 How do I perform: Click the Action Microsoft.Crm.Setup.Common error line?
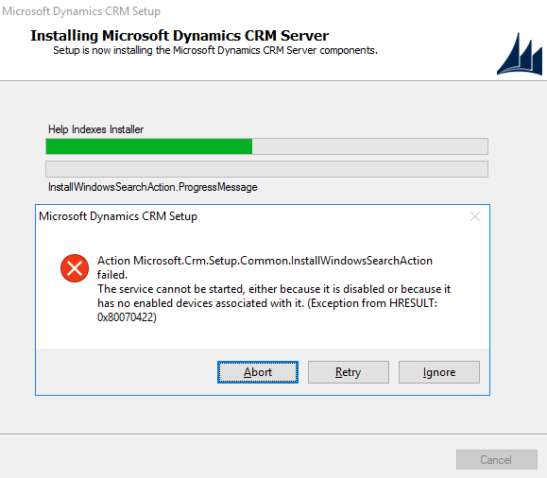[265, 261]
